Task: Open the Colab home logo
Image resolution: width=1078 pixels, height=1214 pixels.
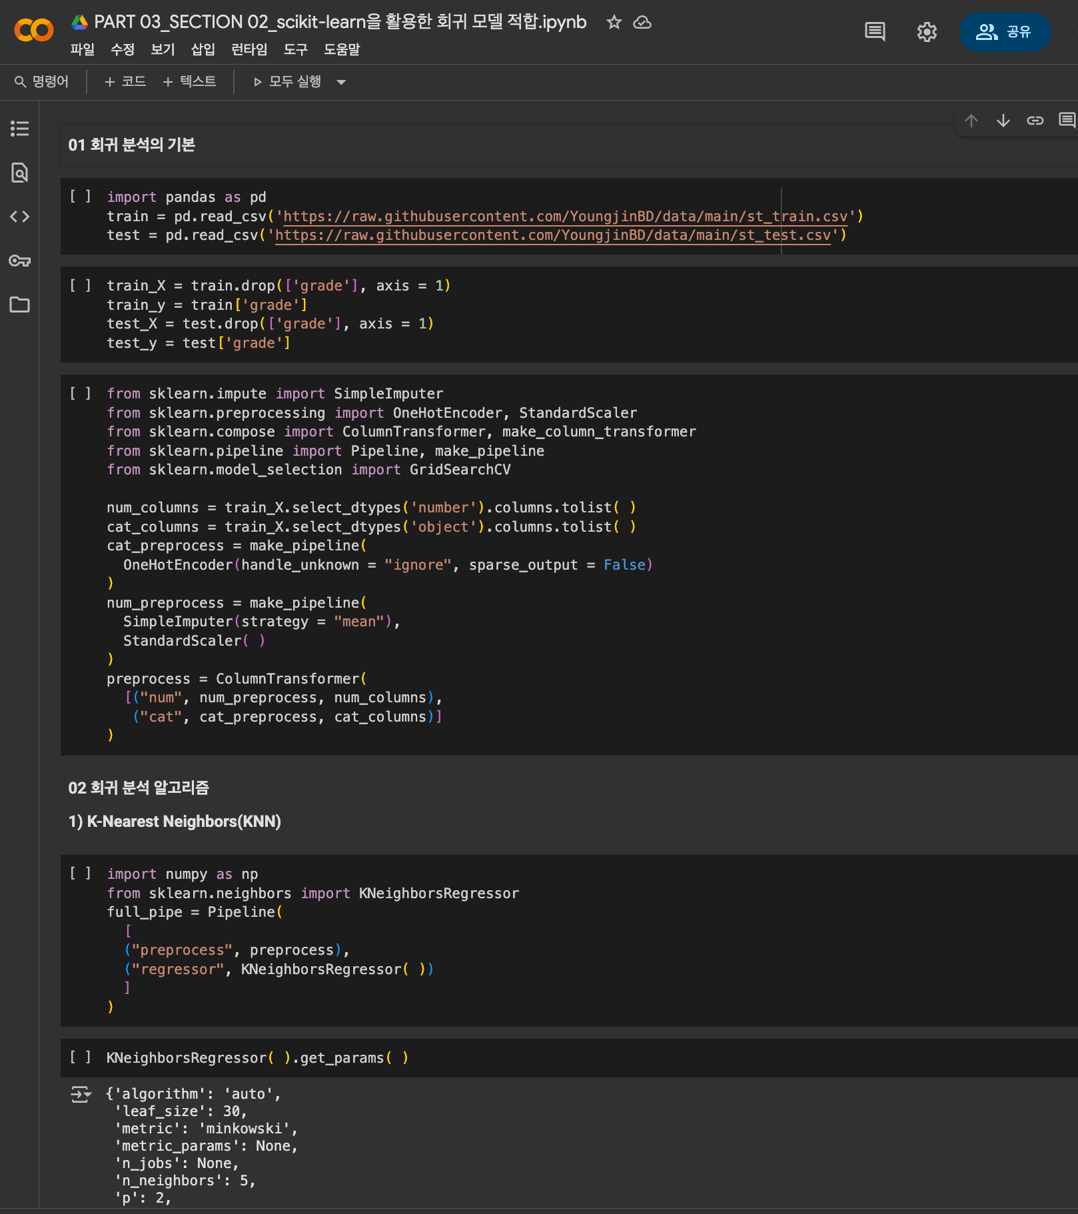Action: tap(34, 30)
